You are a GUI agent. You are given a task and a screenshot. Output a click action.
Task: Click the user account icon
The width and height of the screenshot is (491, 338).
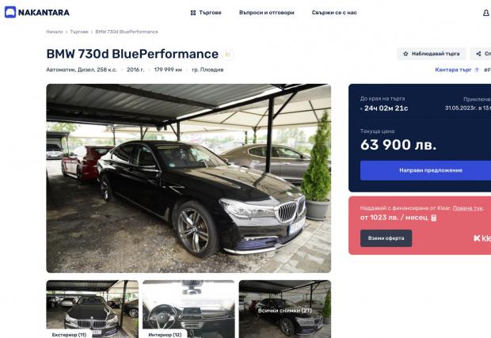[x=486, y=13]
